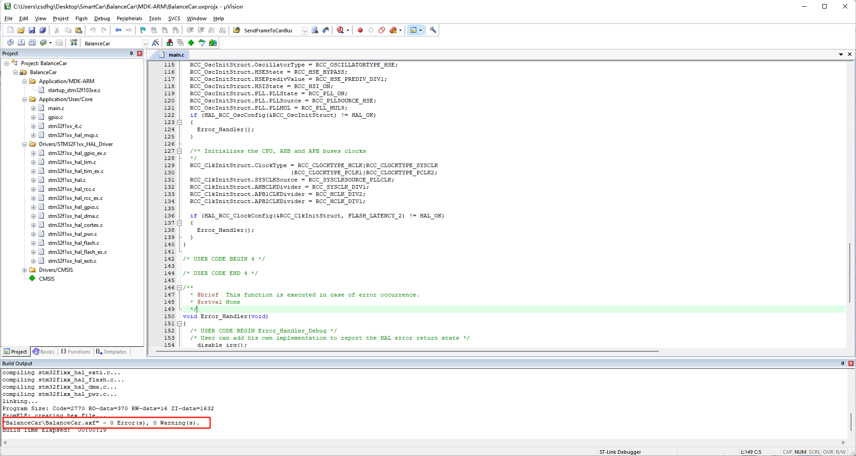Collapse the function fold at line 151
This screenshot has width=856, height=456.
[x=179, y=323]
